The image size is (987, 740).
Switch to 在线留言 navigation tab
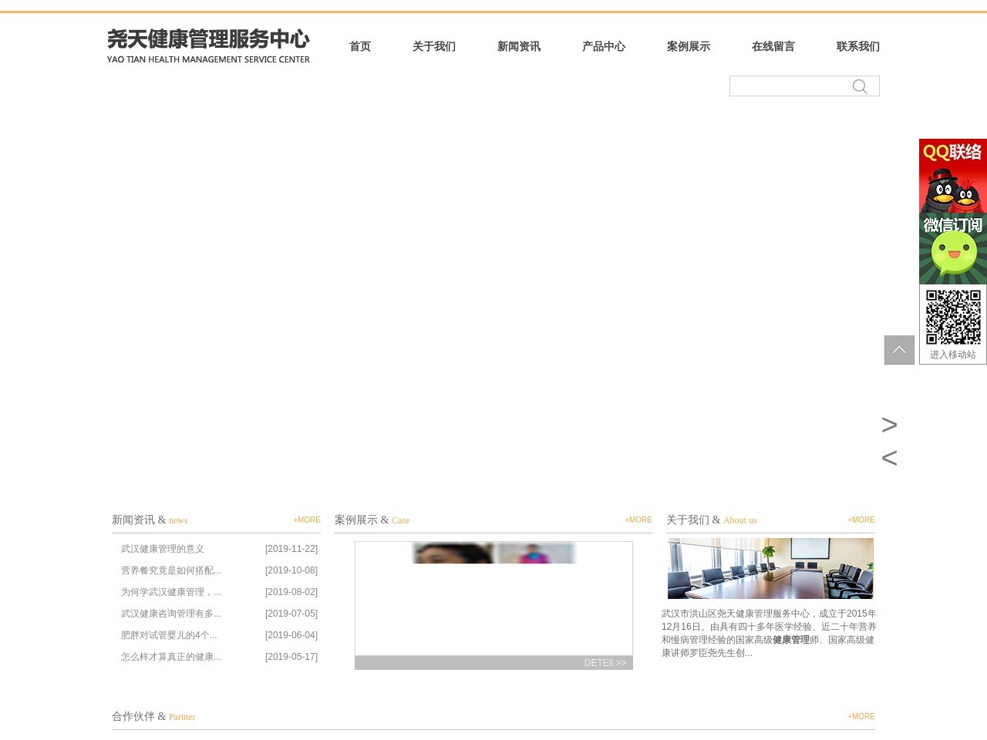773,46
